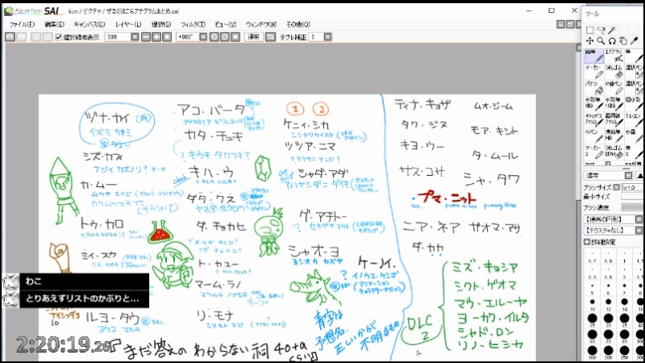Rotate the canvas view clockwise
The width and height of the screenshot is (645, 363).
point(225,37)
